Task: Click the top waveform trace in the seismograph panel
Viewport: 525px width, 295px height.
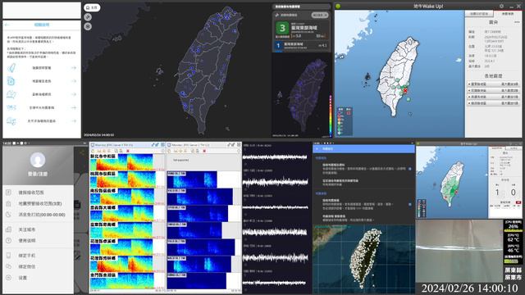Action: click(x=276, y=157)
